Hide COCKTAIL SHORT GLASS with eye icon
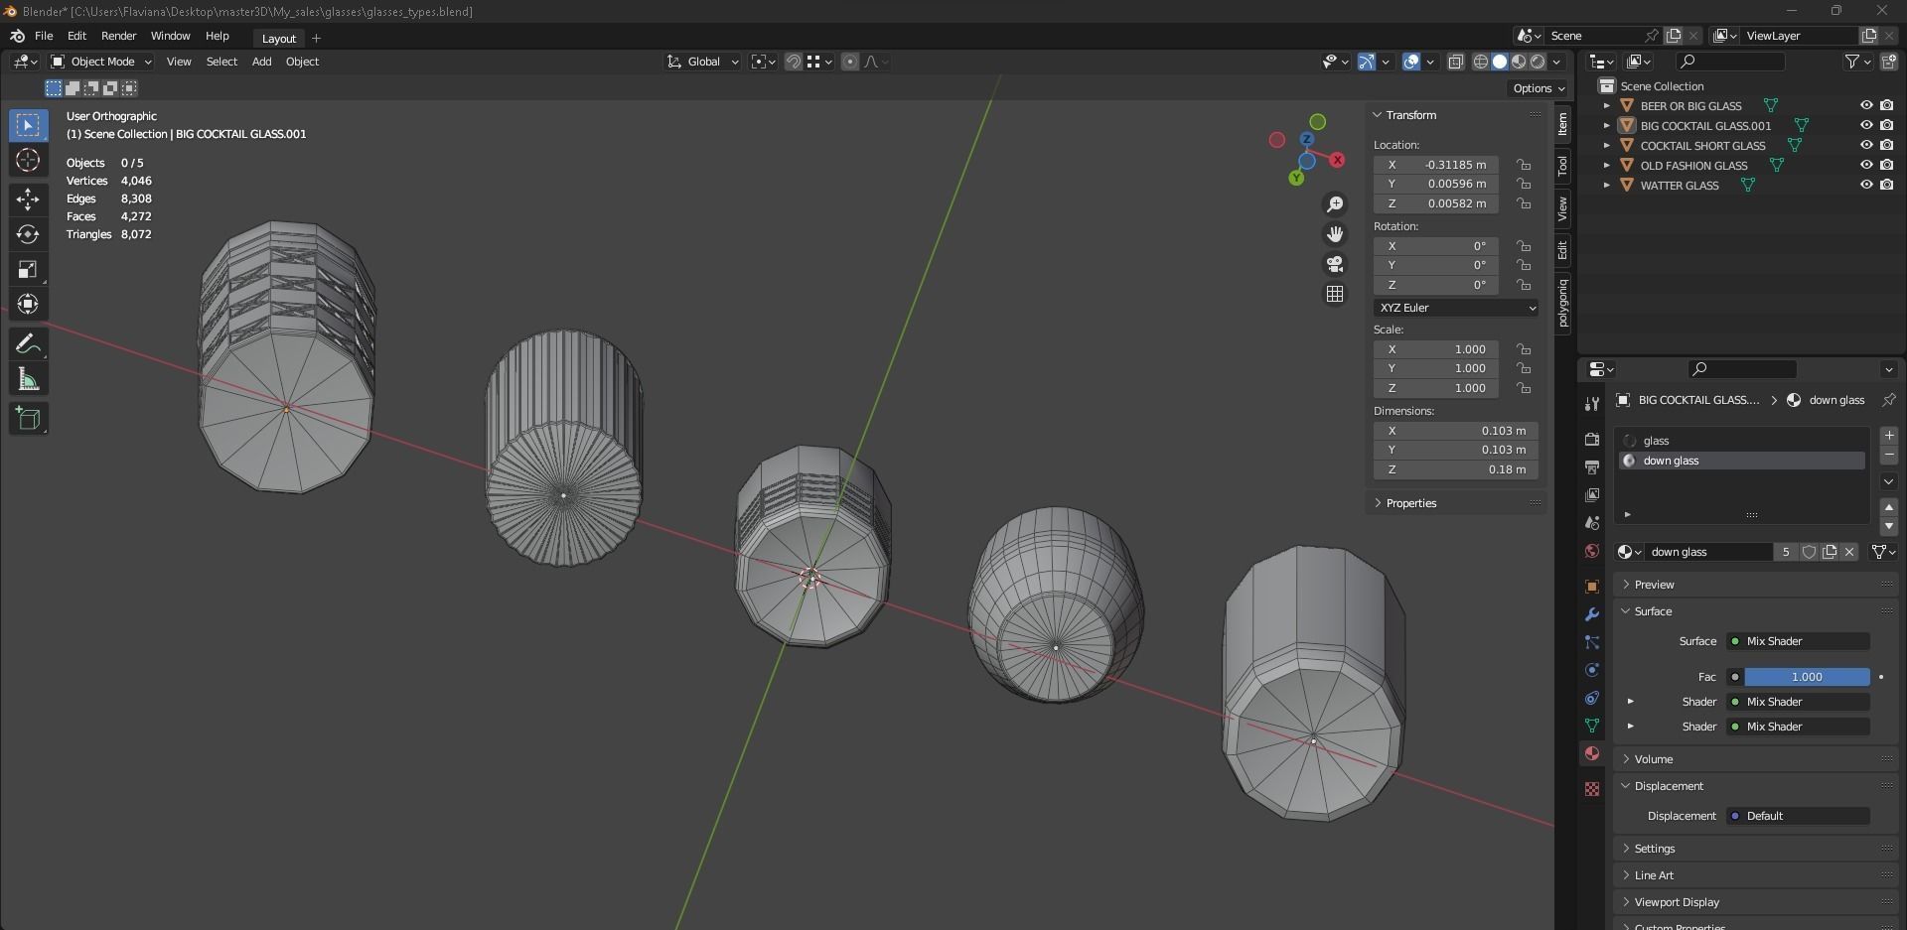Image resolution: width=1907 pixels, height=930 pixels. pyautogui.click(x=1866, y=145)
